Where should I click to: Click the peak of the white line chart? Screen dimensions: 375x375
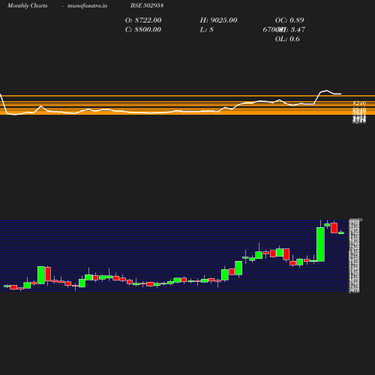(326, 91)
